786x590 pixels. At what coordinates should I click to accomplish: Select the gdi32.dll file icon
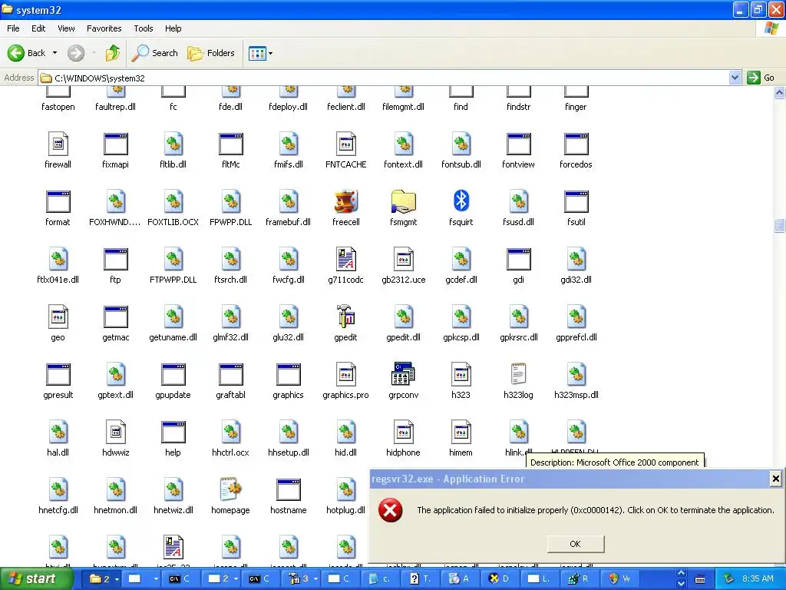pyautogui.click(x=576, y=260)
